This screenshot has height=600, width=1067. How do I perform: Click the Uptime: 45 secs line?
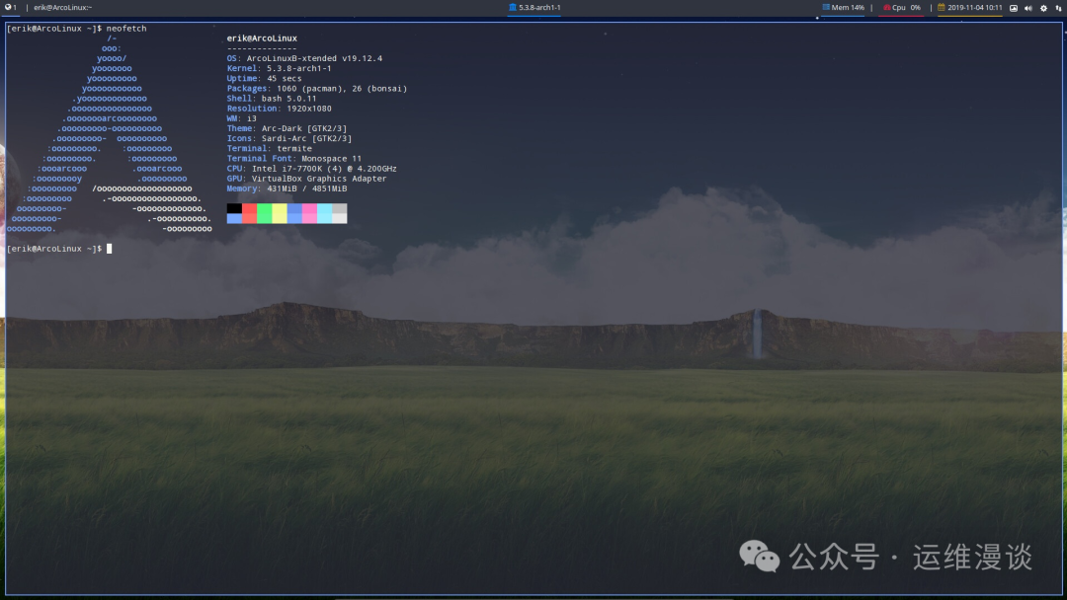pos(264,79)
